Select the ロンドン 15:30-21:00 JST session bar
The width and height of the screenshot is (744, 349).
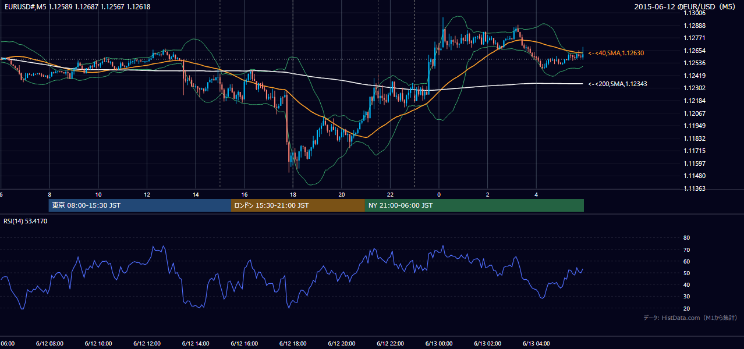(x=298, y=205)
